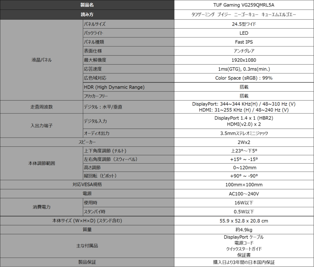The width and height of the screenshot is (314, 267).
Task: Click the 製品名 header cell
Action: (87, 5)
